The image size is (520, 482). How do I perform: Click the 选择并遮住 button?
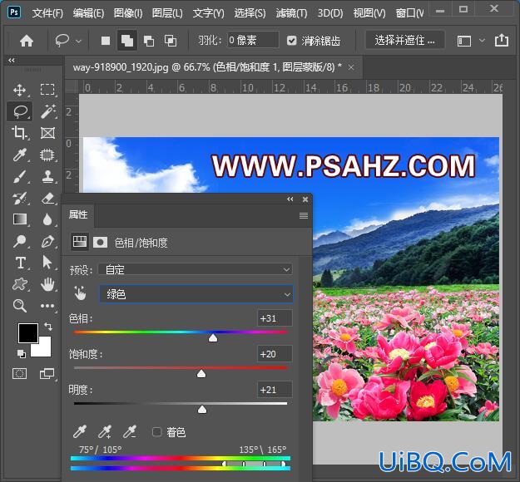(405, 41)
